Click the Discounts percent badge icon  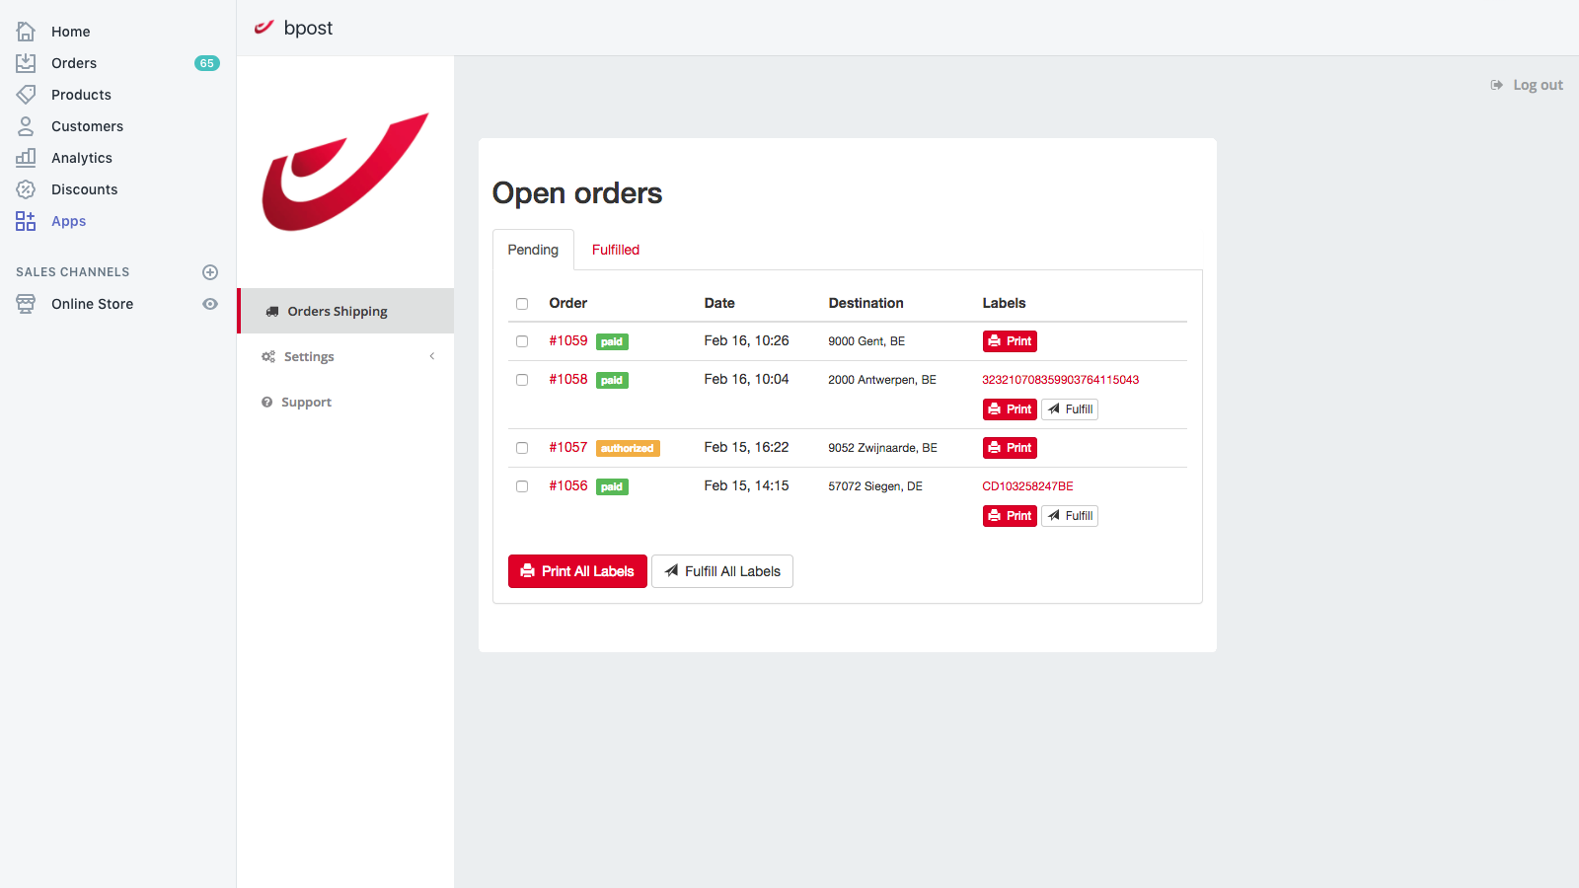[26, 189]
